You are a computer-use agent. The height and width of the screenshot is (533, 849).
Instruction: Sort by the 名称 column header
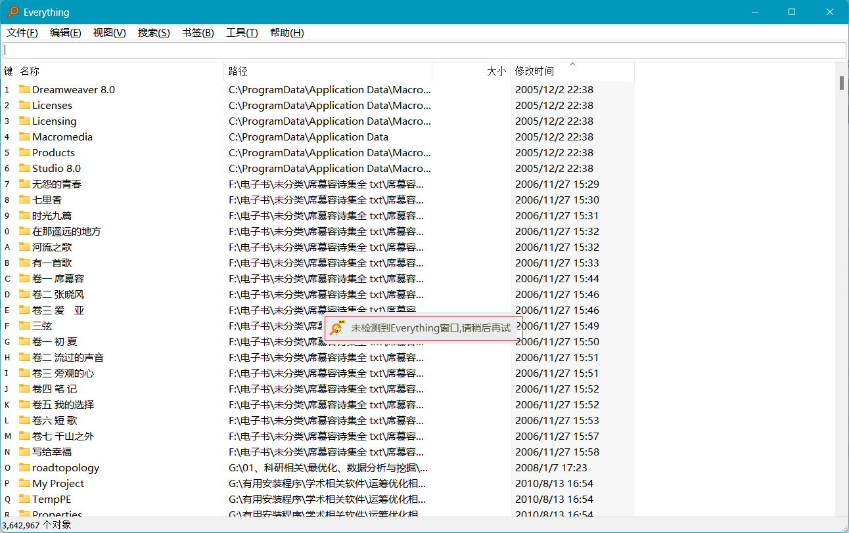(x=120, y=71)
